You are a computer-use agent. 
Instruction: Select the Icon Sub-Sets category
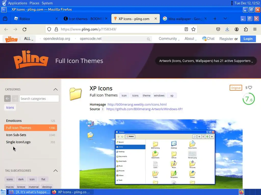tap(31, 135)
